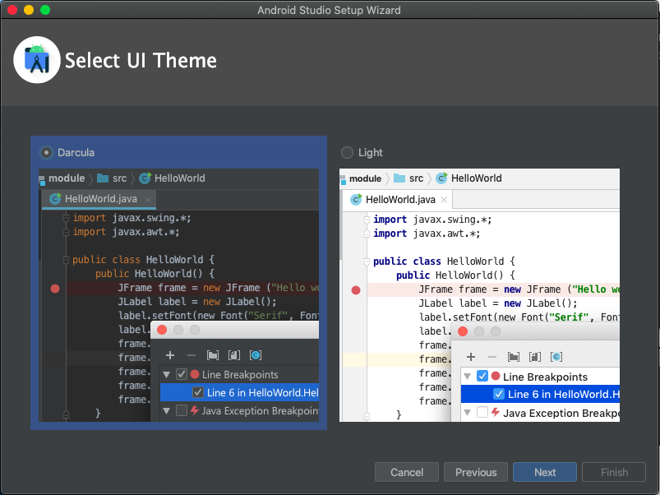This screenshot has width=660, height=495.
Task: Click group-by-package icon in Light dialog
Action: (x=514, y=357)
